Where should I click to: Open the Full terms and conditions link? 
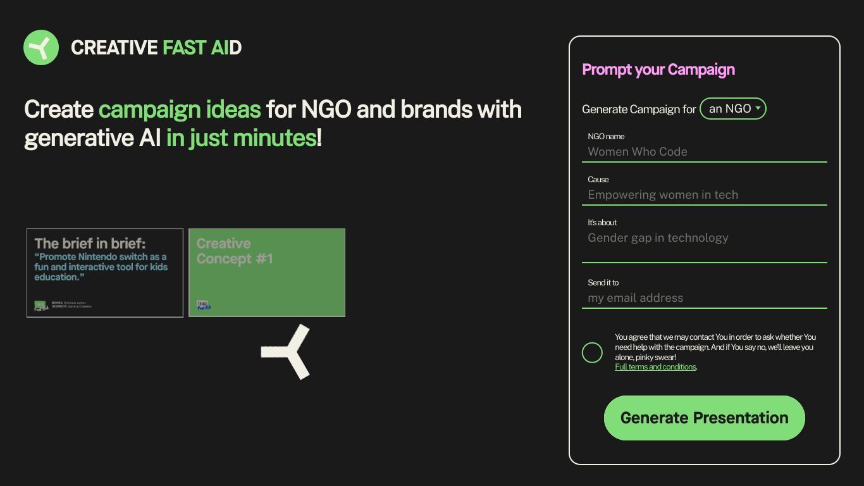[x=655, y=367]
